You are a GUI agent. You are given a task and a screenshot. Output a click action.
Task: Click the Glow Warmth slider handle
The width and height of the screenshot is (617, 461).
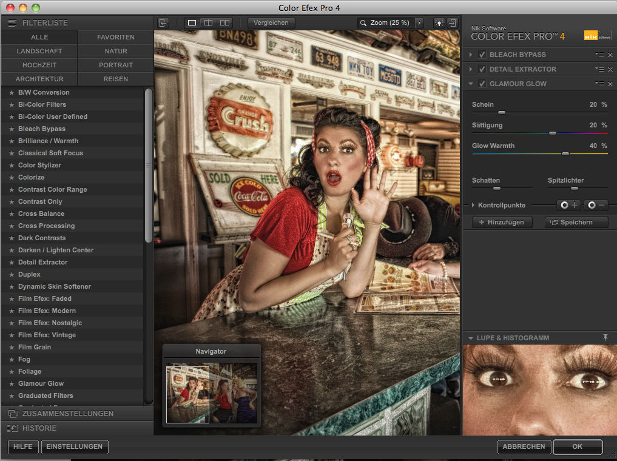click(565, 154)
